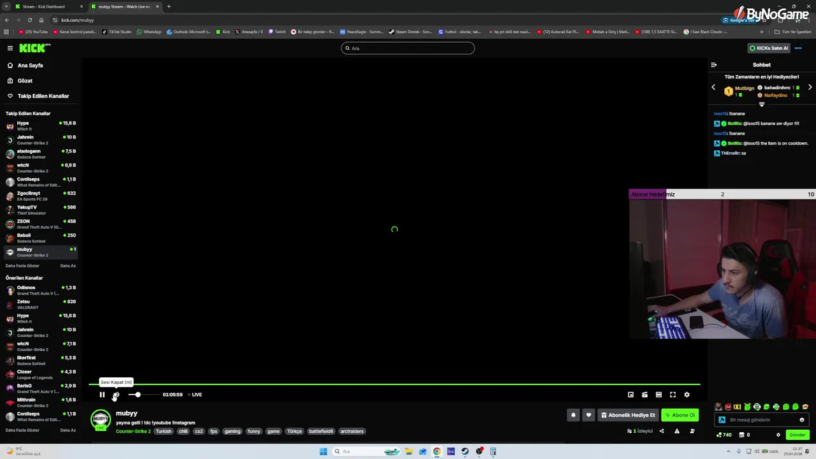816x459 pixels.
Task: Open chat settings gear
Action: click(778, 435)
